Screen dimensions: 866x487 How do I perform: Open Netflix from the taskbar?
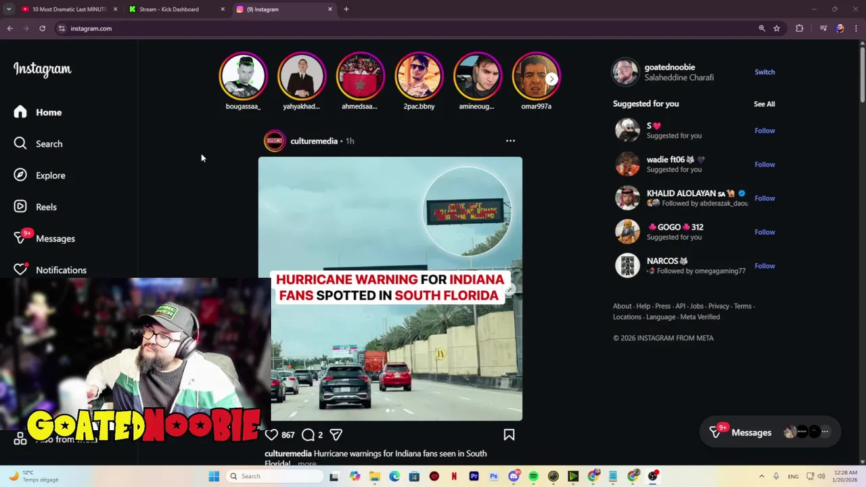[454, 476]
